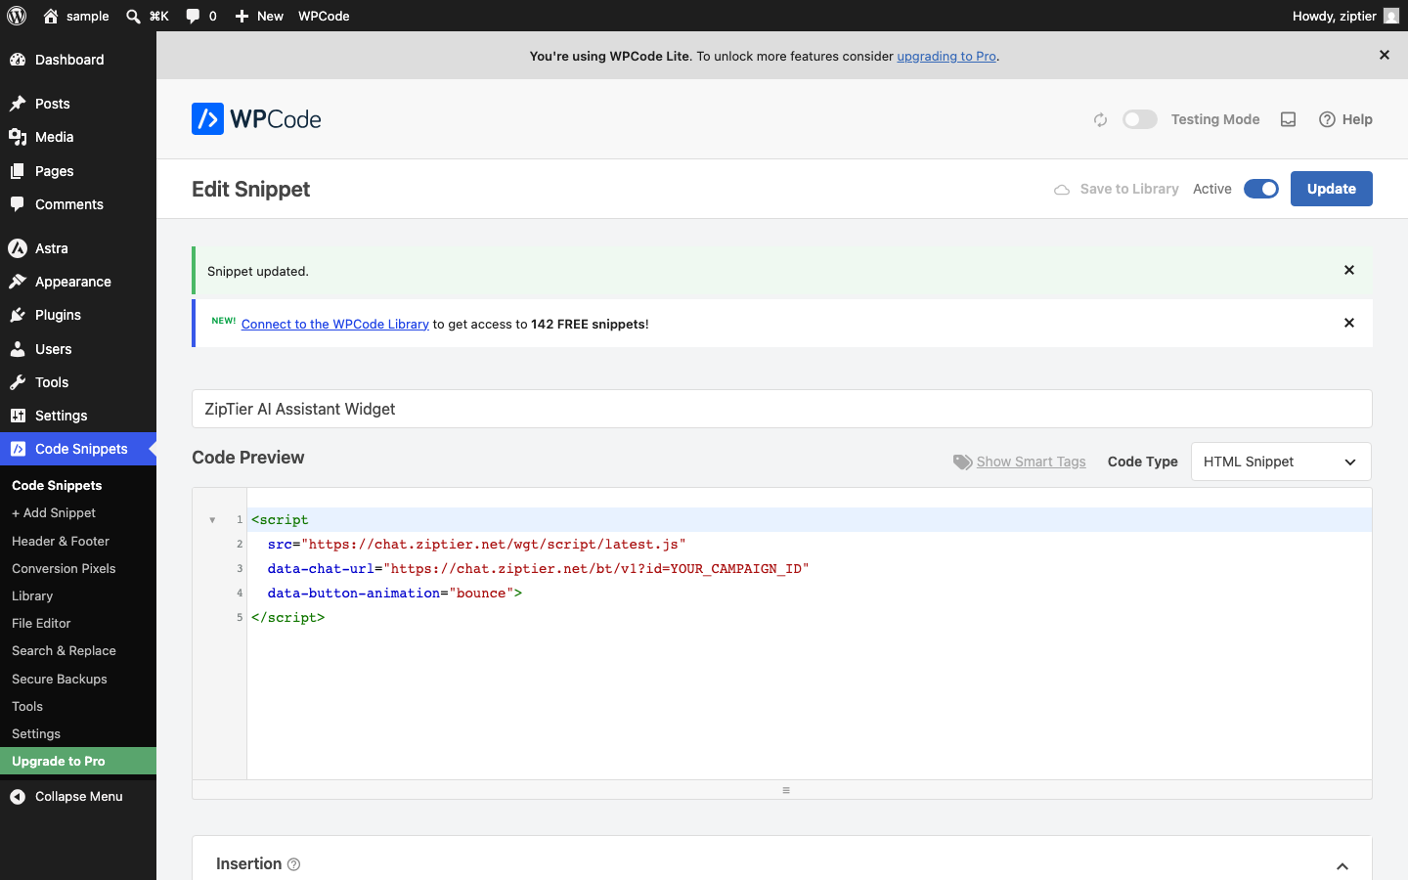Open Posts in the sidebar
The height and width of the screenshot is (880, 1408).
(78, 104)
